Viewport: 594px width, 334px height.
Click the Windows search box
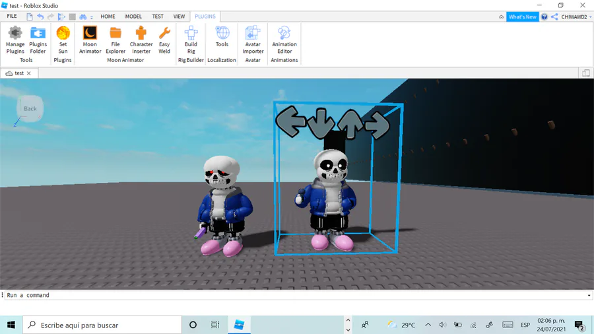pos(102,325)
